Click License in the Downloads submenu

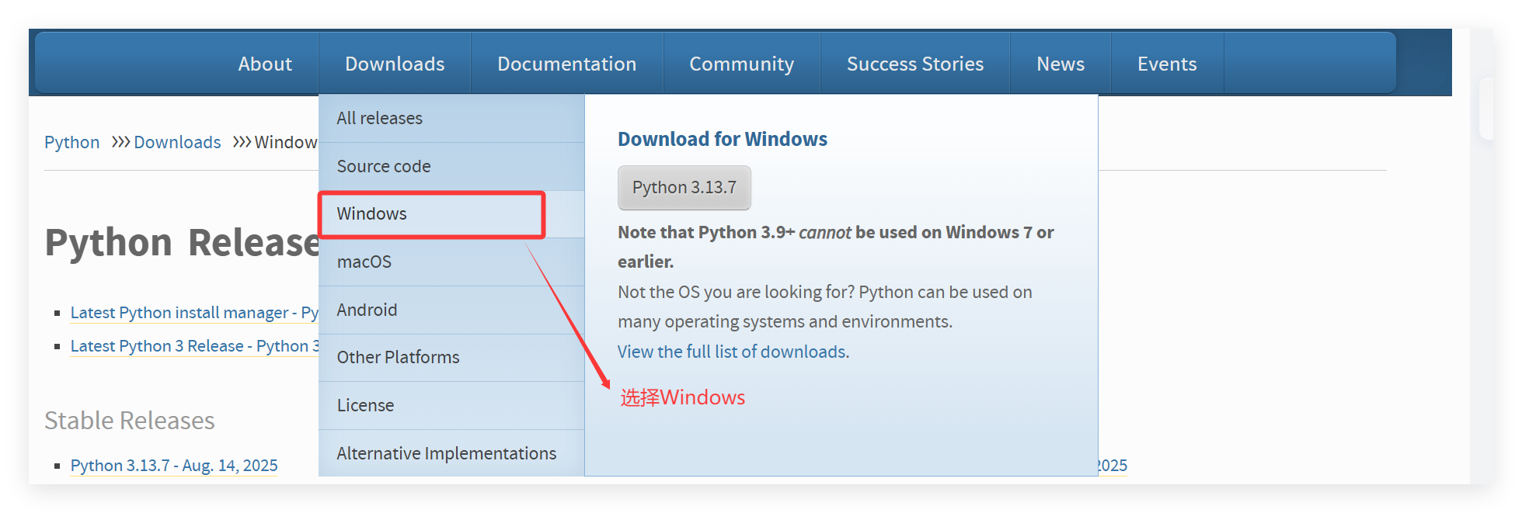point(365,405)
